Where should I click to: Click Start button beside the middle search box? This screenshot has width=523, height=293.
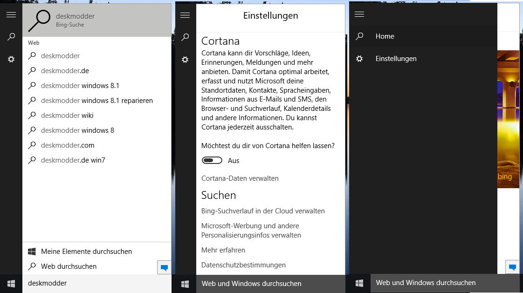click(x=185, y=284)
